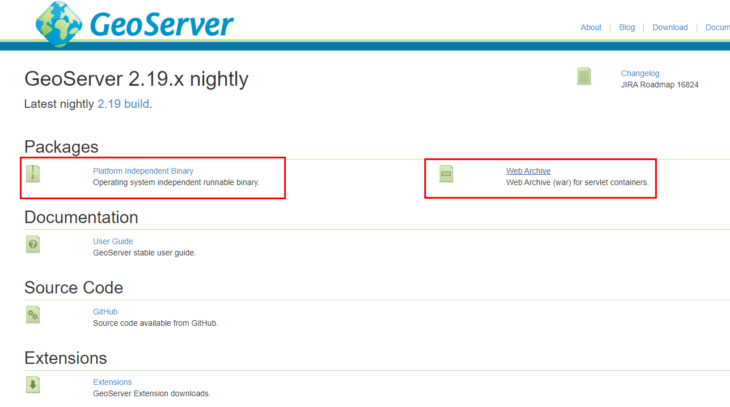Viewport: 730px width, 407px height.
Task: Click the Extensions download arrow icon
Action: click(x=33, y=385)
